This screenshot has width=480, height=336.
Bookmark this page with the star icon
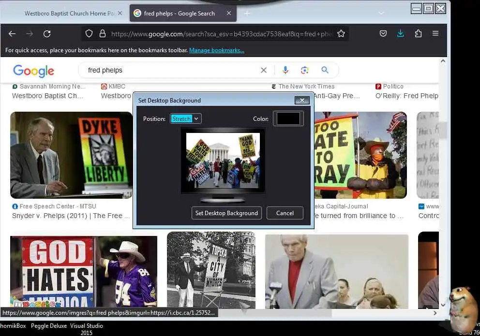[341, 34]
